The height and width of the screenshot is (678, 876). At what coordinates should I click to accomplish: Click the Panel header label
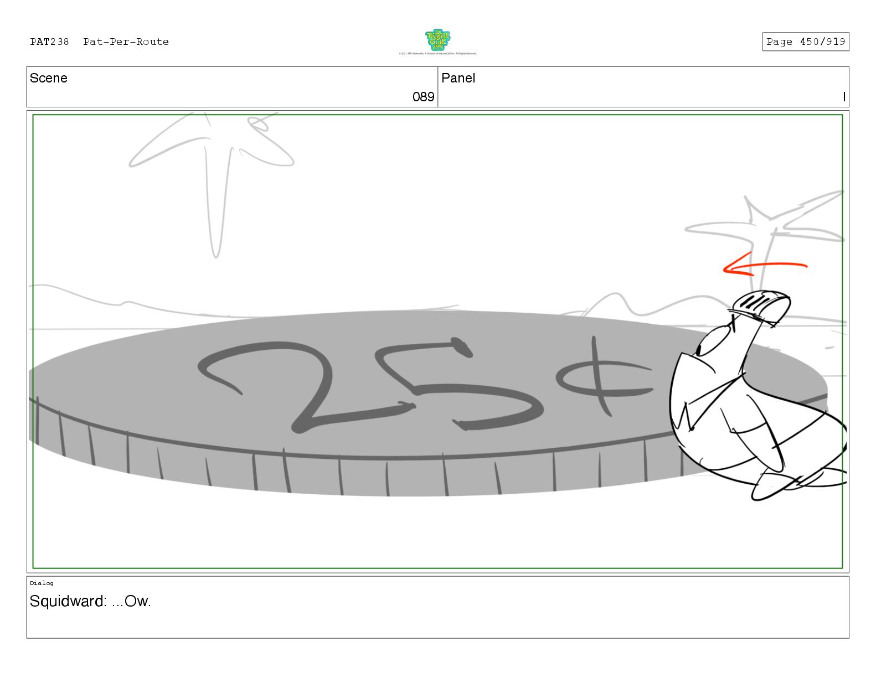pos(458,78)
